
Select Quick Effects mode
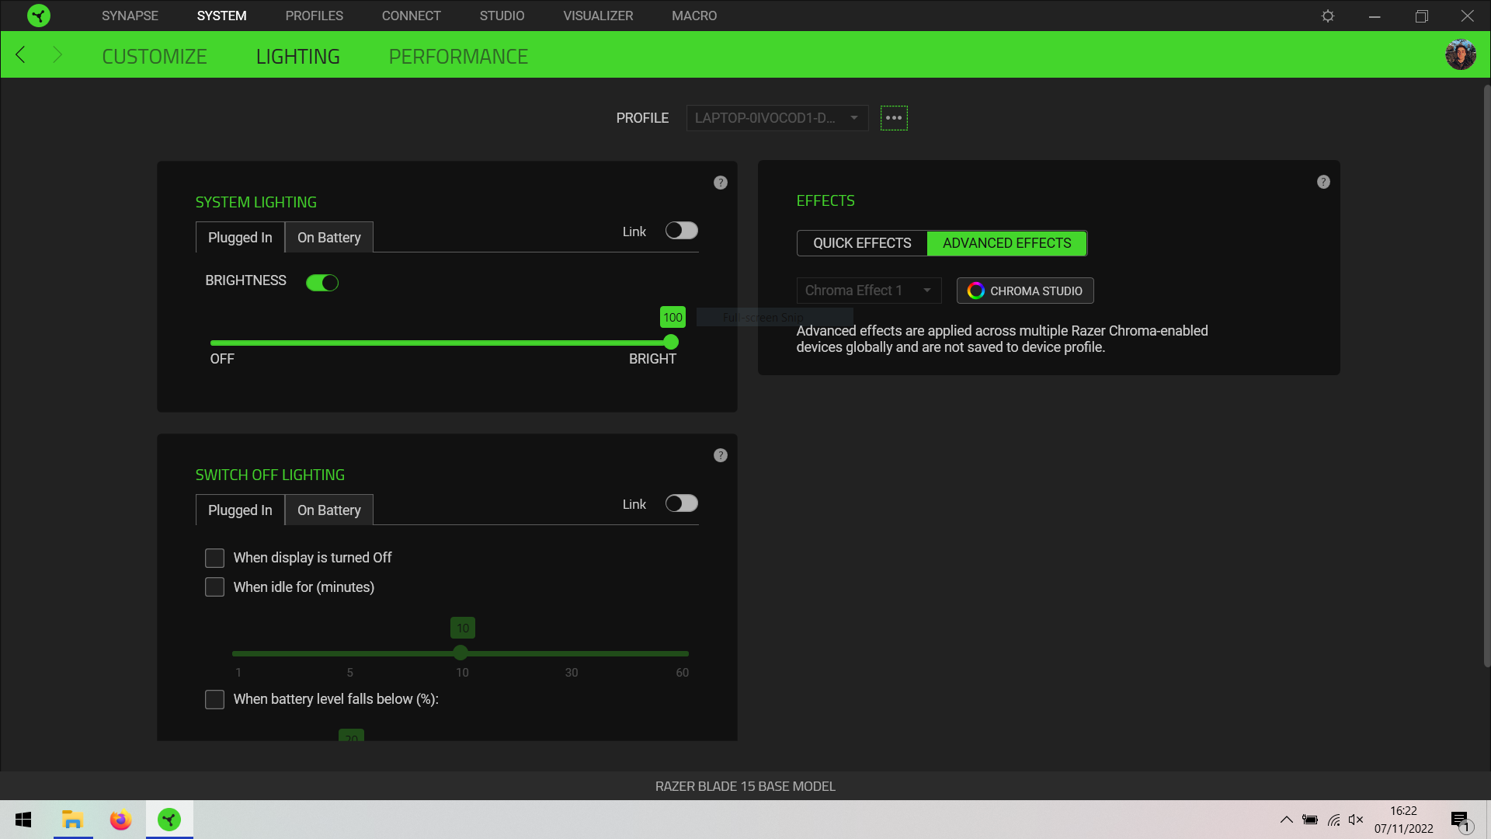click(861, 242)
